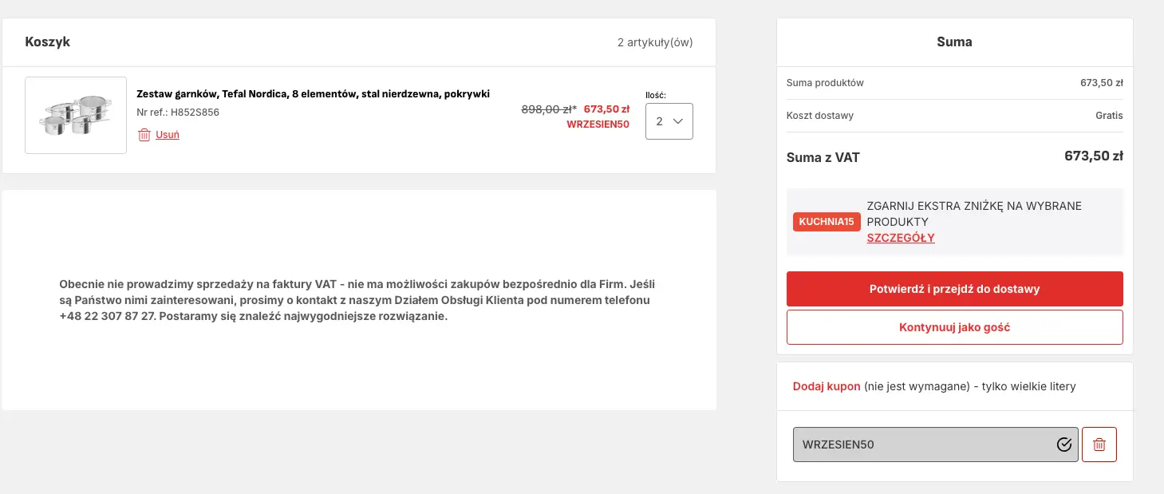Click the Koszyk heading
The image size is (1164, 494).
click(48, 42)
